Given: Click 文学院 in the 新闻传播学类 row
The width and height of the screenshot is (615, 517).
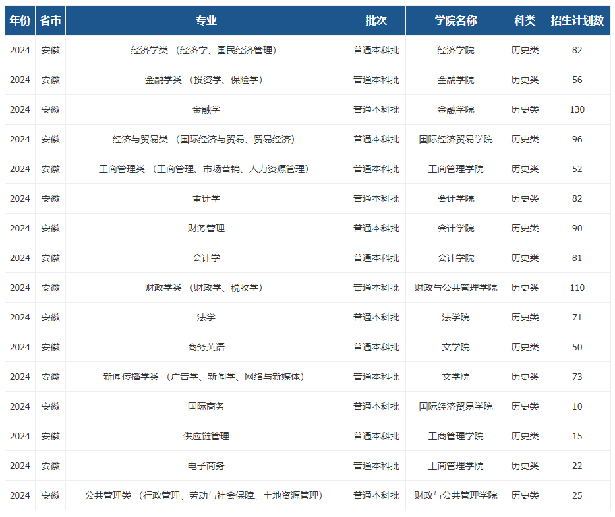Looking at the screenshot, I should (455, 377).
